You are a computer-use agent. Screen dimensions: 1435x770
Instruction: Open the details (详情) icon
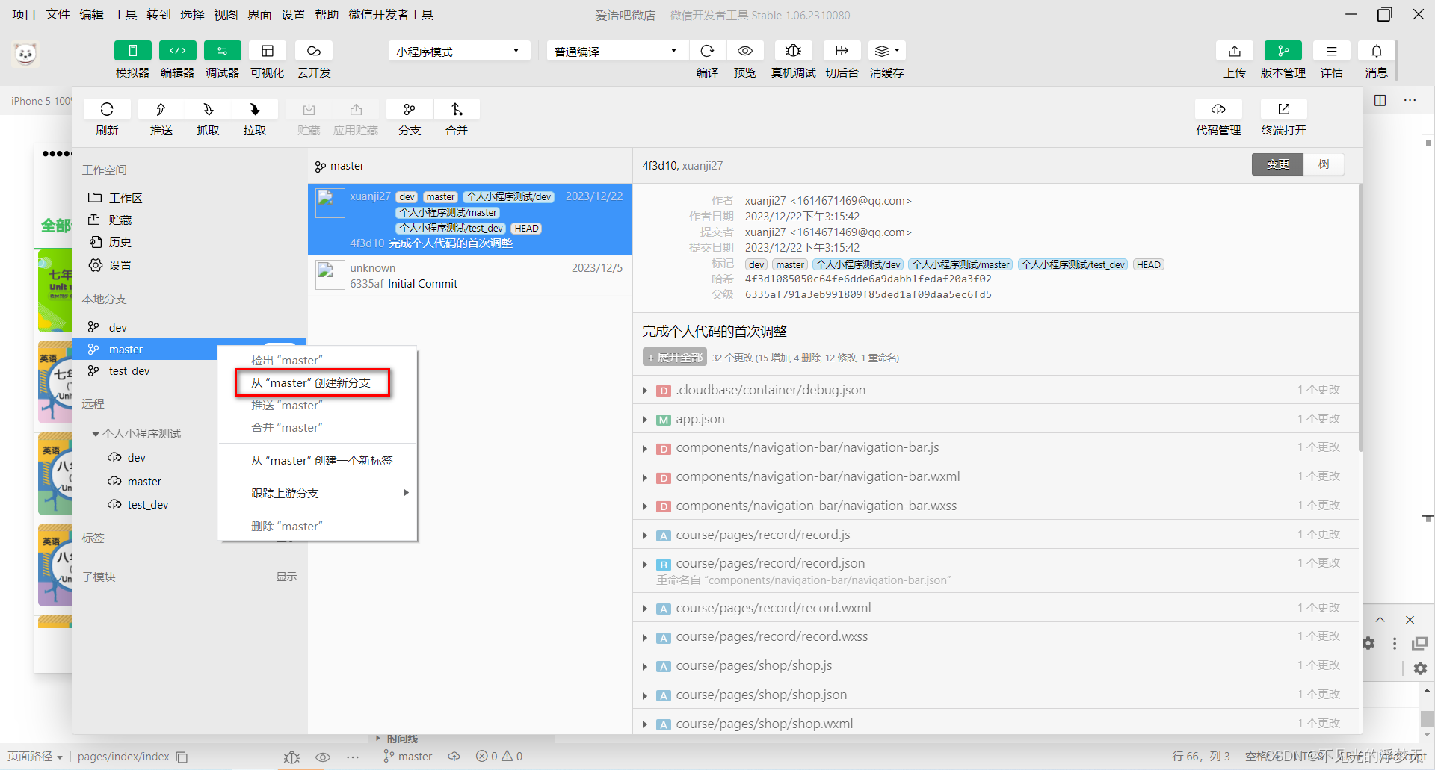[1332, 51]
